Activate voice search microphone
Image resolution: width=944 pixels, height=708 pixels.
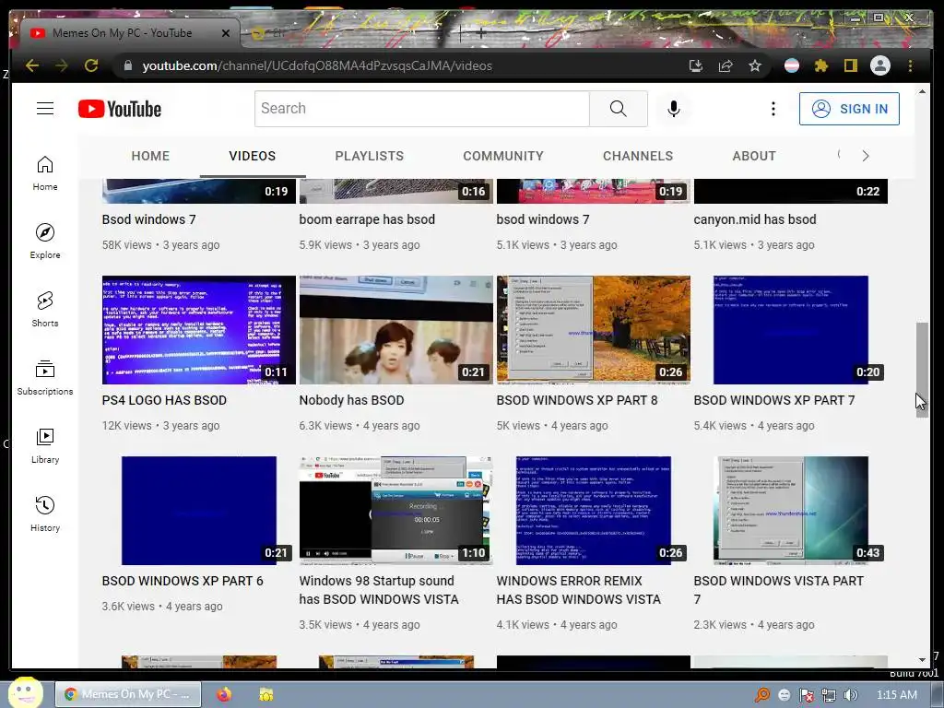pos(674,109)
